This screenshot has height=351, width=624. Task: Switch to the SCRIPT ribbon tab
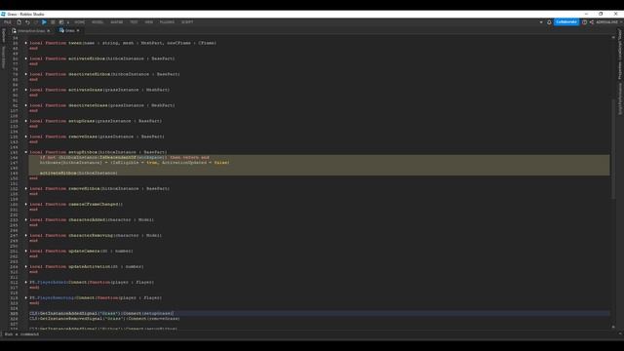pyautogui.click(x=187, y=22)
